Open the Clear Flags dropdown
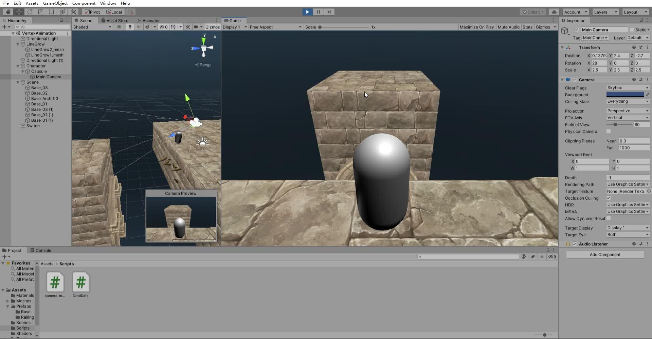652x339 pixels. [x=627, y=87]
